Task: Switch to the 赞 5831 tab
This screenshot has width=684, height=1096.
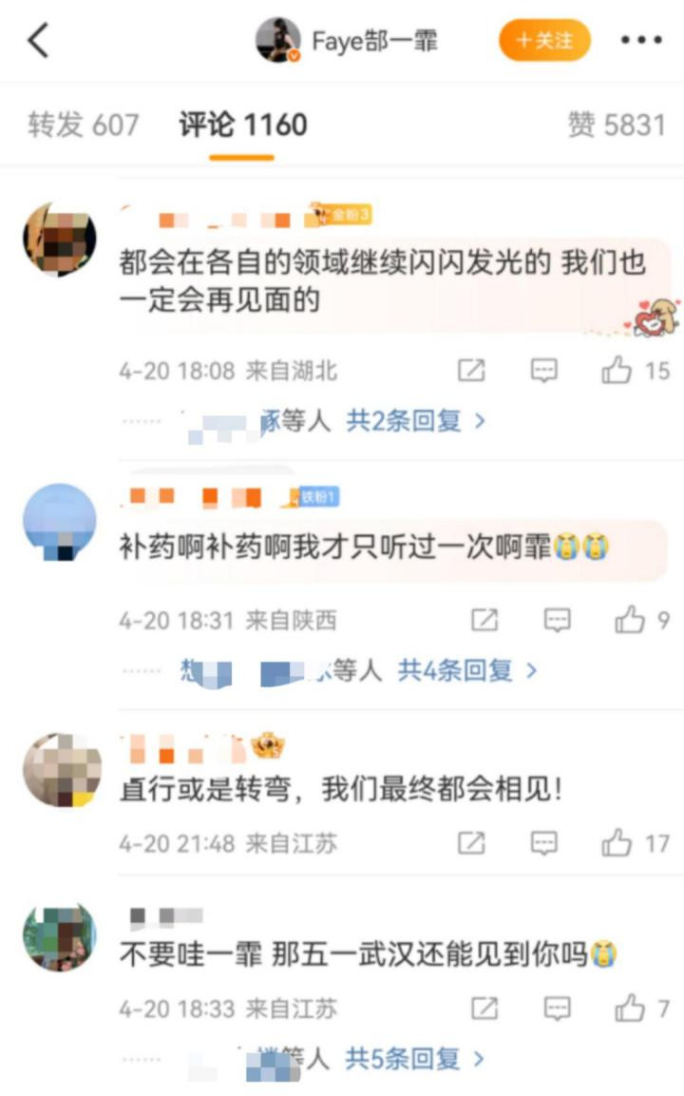Action: coord(617,125)
